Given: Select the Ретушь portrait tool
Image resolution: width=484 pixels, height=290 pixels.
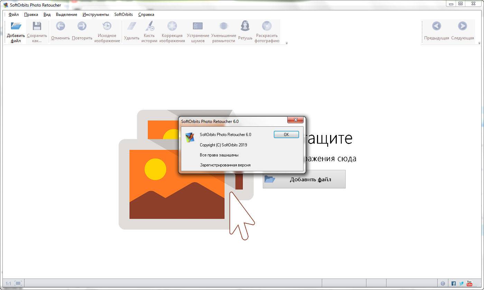Looking at the screenshot, I should [245, 26].
